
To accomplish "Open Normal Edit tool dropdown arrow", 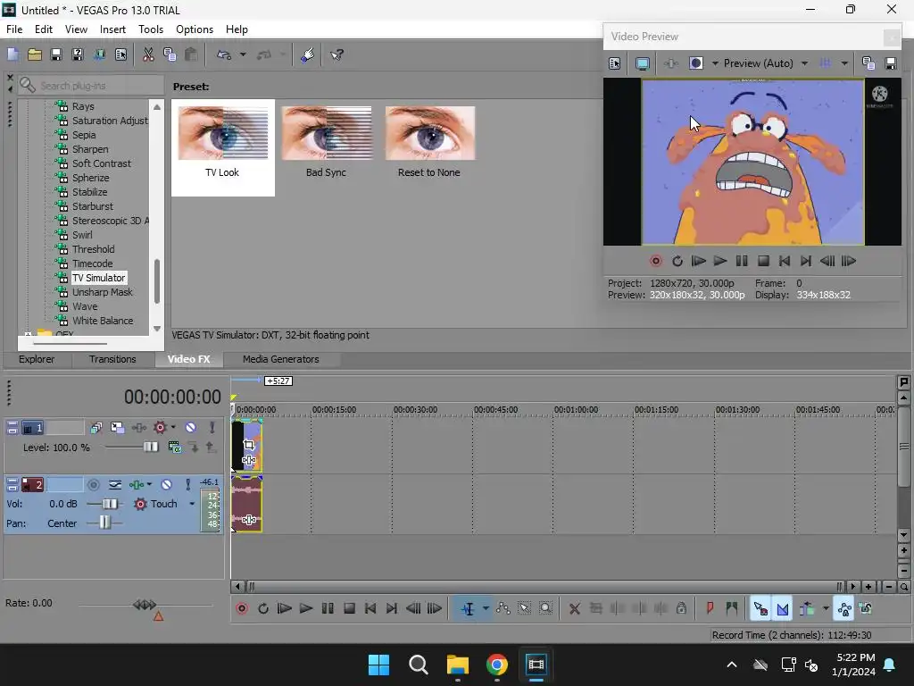I will (485, 608).
